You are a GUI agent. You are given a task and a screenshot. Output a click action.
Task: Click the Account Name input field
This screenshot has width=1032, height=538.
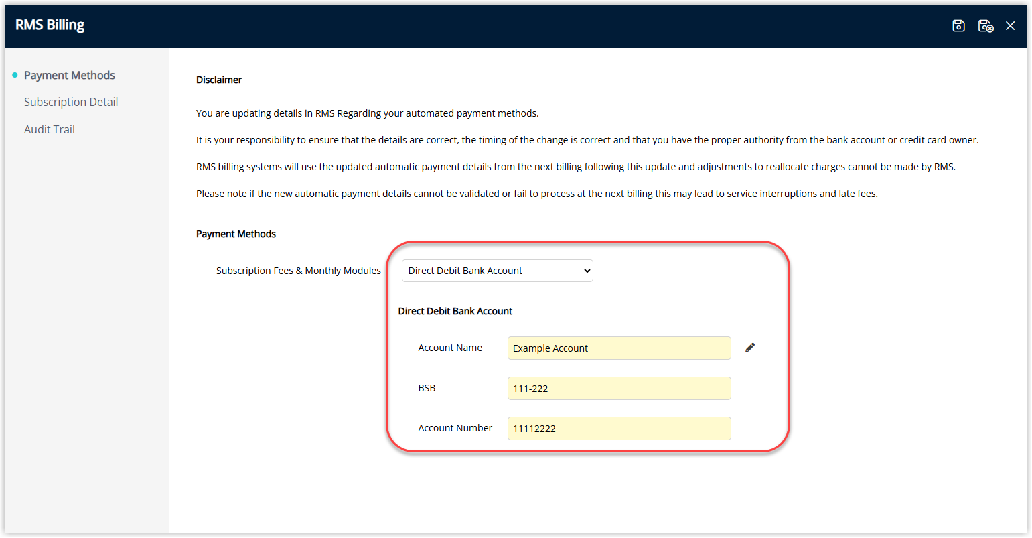pos(619,348)
